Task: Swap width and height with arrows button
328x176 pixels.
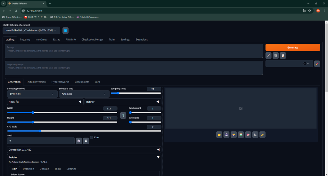Action: [x=123, y=116]
